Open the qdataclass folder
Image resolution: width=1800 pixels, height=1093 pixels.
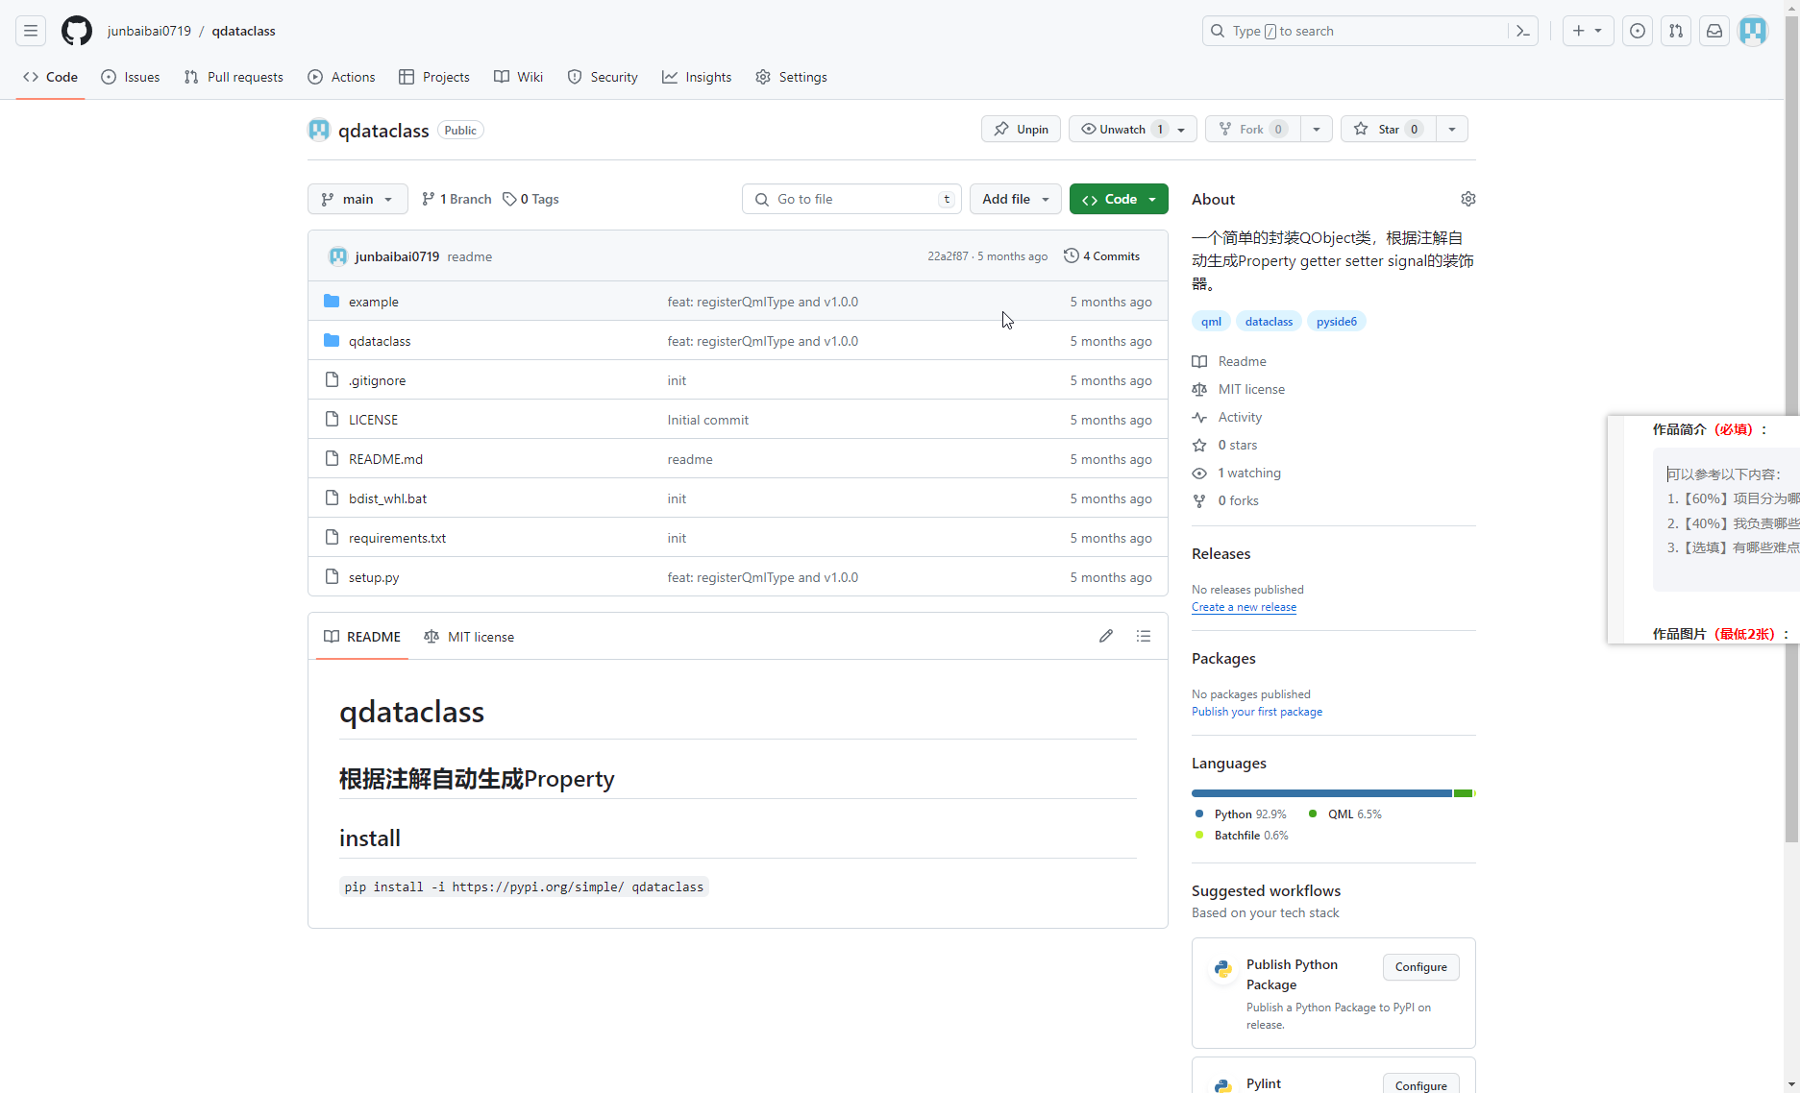pos(380,341)
